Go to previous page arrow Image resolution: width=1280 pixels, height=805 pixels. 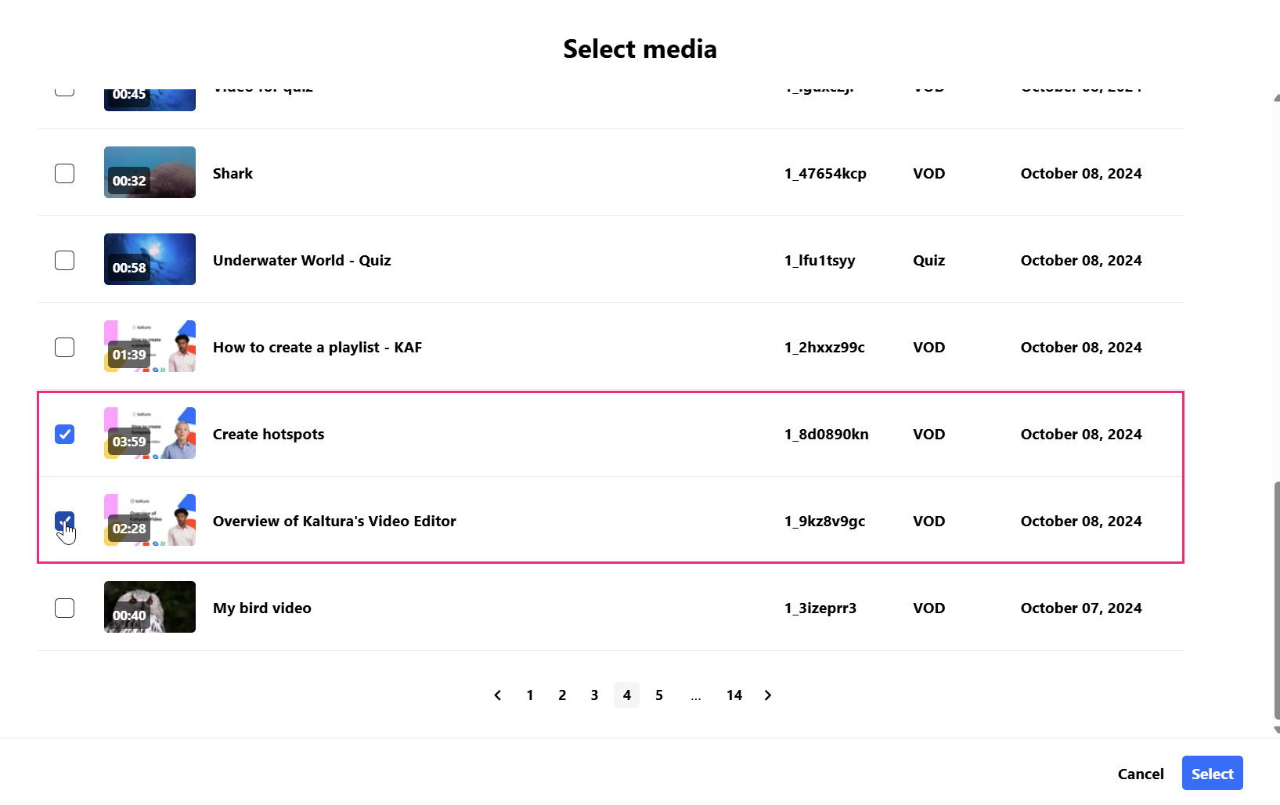coord(498,695)
